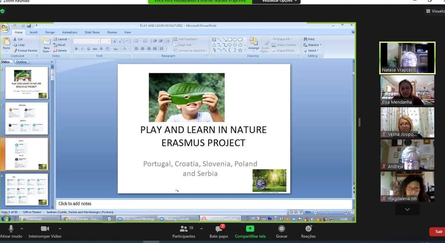Click the PowerPoint Office button
Viewport: 445px width, 243px height.
(5, 28)
